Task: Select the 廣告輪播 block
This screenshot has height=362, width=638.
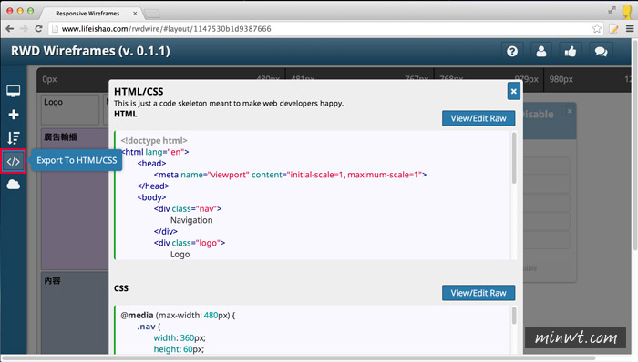Action: click(x=75, y=199)
